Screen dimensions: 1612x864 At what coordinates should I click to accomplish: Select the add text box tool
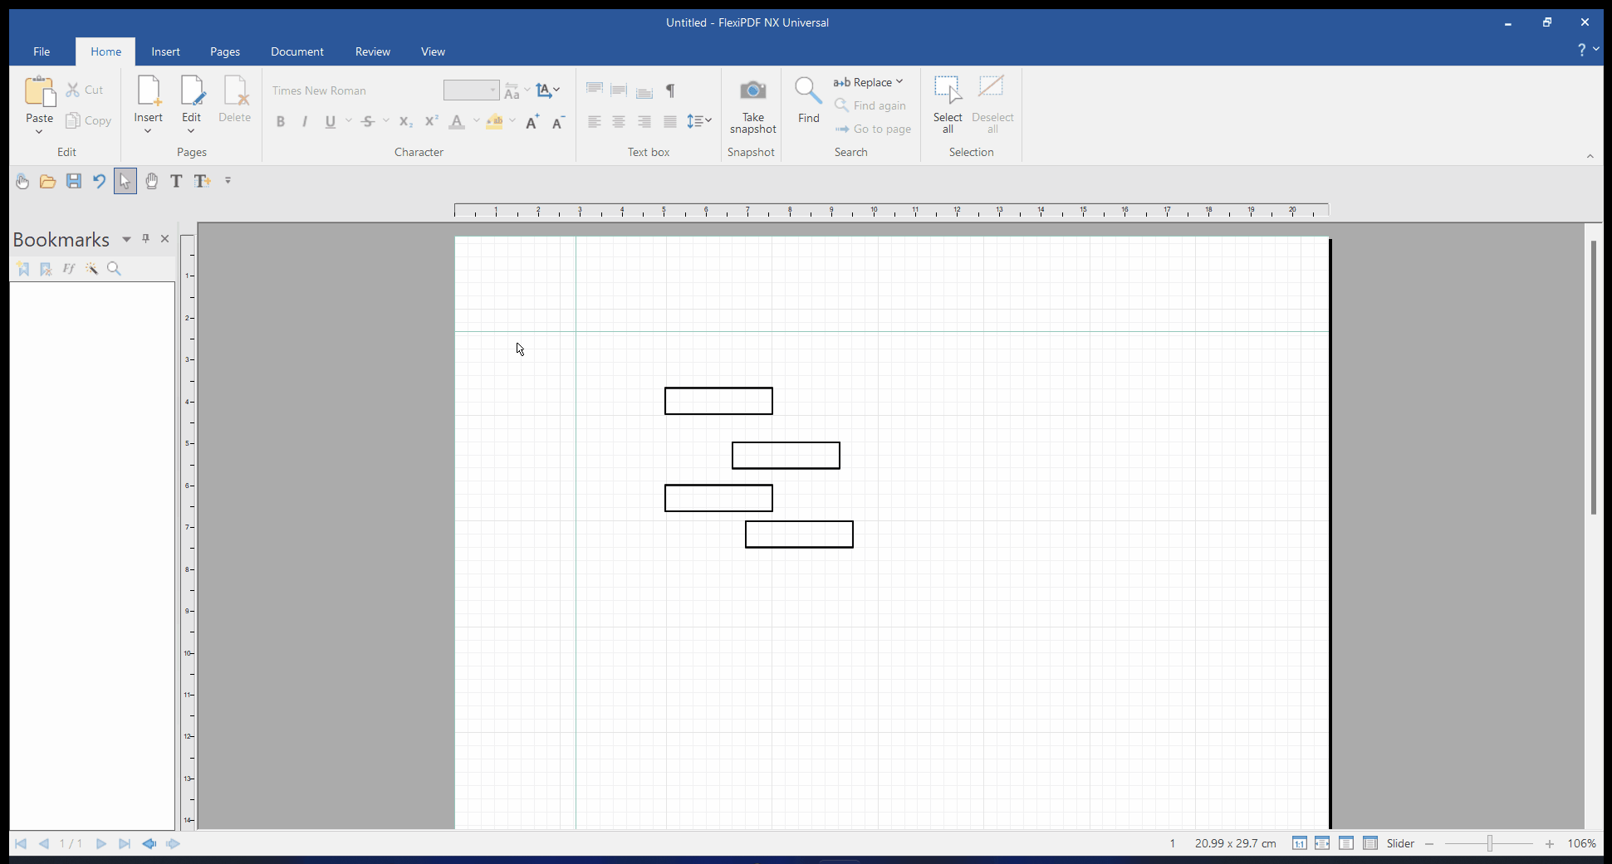(203, 181)
